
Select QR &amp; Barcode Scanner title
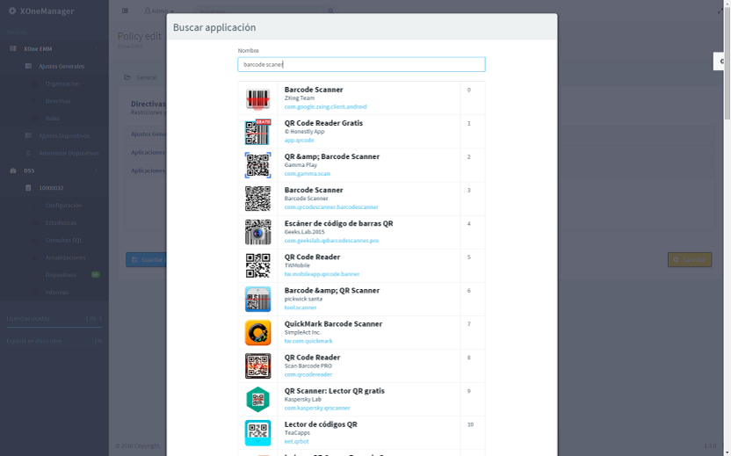[x=332, y=156]
